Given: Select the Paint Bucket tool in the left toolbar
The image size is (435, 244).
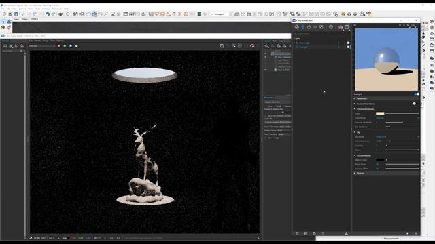Looking at the screenshot, I should pyautogui.click(x=3, y=27).
